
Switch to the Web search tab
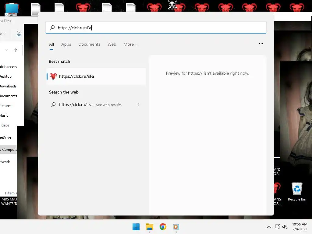(x=112, y=44)
